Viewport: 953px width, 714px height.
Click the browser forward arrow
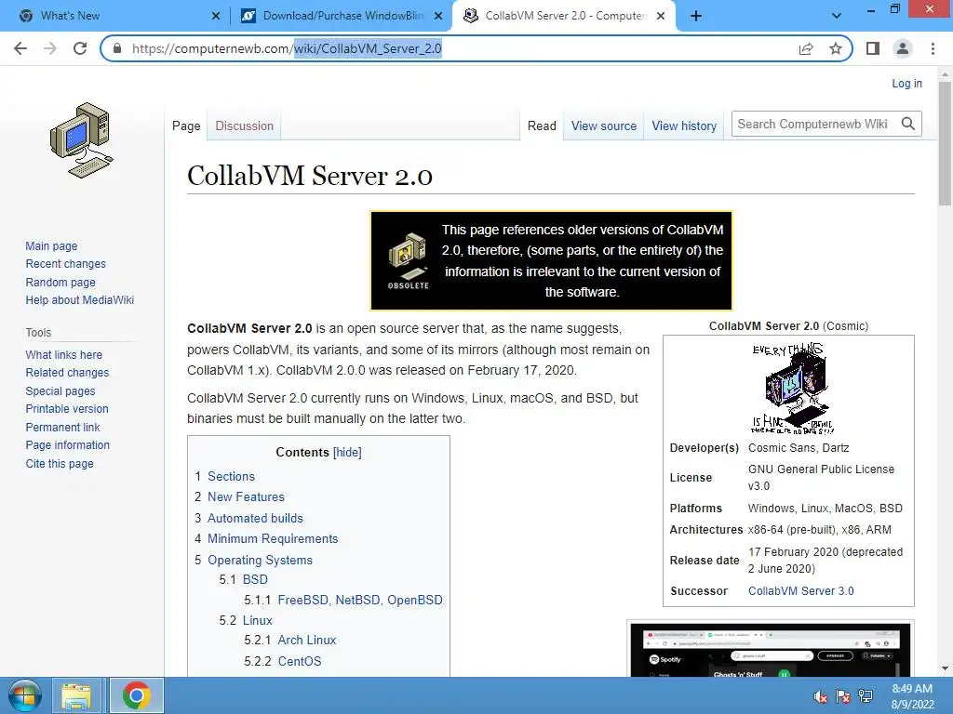pos(50,48)
